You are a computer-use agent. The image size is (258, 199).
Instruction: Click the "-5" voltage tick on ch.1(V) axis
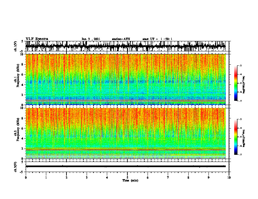22,51
